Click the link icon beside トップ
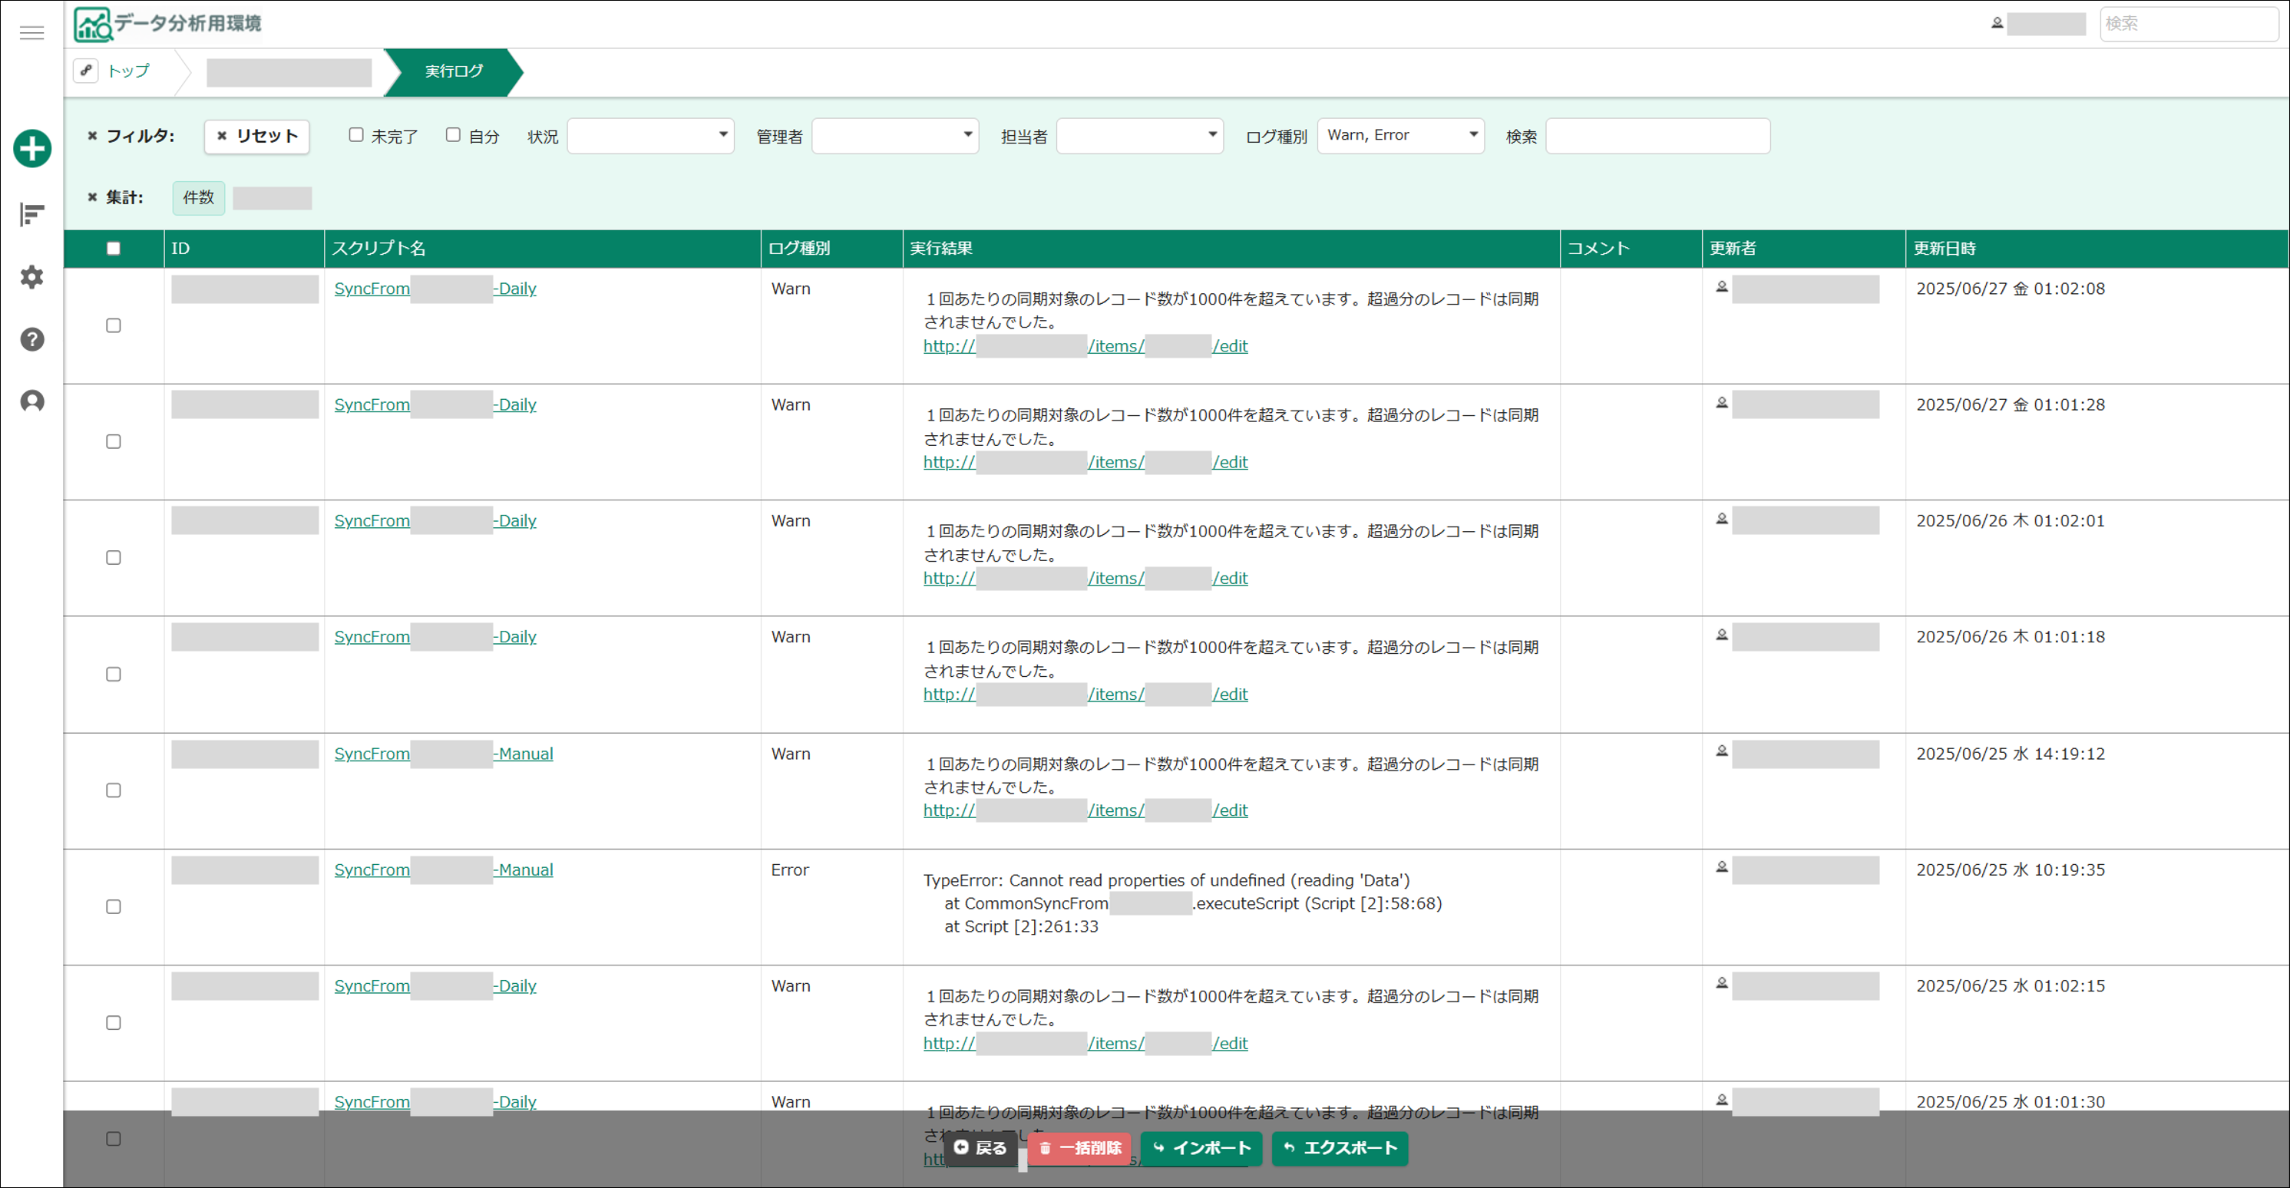Viewport: 2290px width, 1188px height. click(86, 70)
